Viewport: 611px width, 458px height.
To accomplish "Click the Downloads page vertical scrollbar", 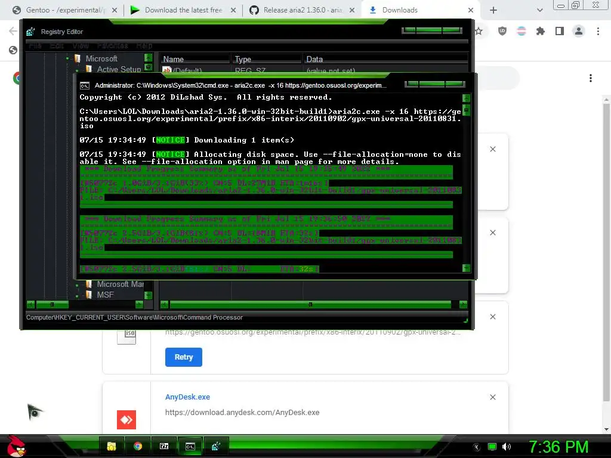I will click(x=606, y=251).
